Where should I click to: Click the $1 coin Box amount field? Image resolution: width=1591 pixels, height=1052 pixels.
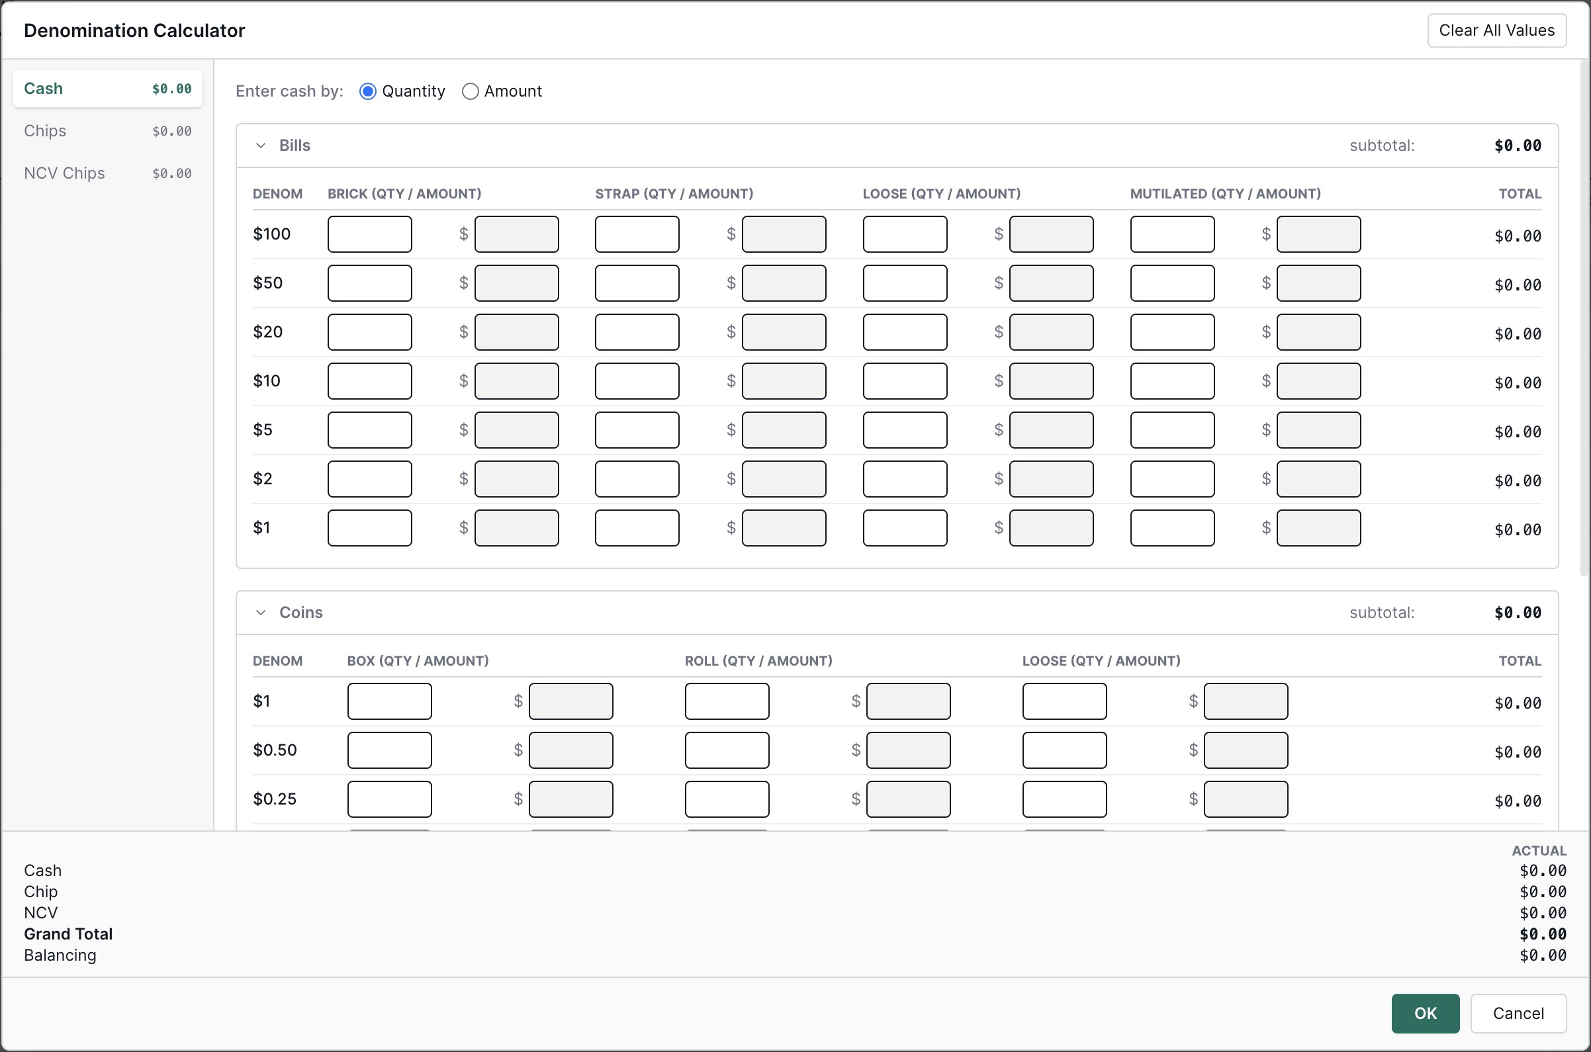571,701
